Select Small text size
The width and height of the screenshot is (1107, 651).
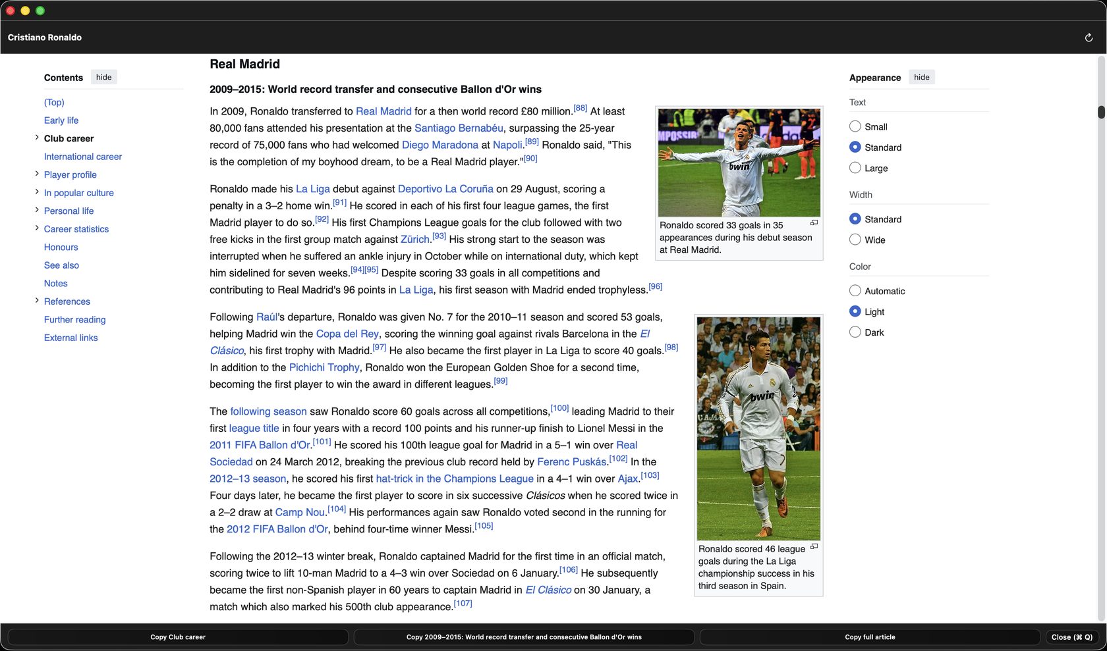click(x=855, y=126)
